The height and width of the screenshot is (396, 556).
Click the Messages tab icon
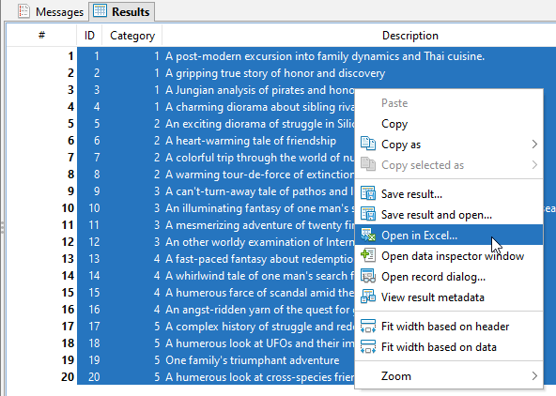point(23,11)
